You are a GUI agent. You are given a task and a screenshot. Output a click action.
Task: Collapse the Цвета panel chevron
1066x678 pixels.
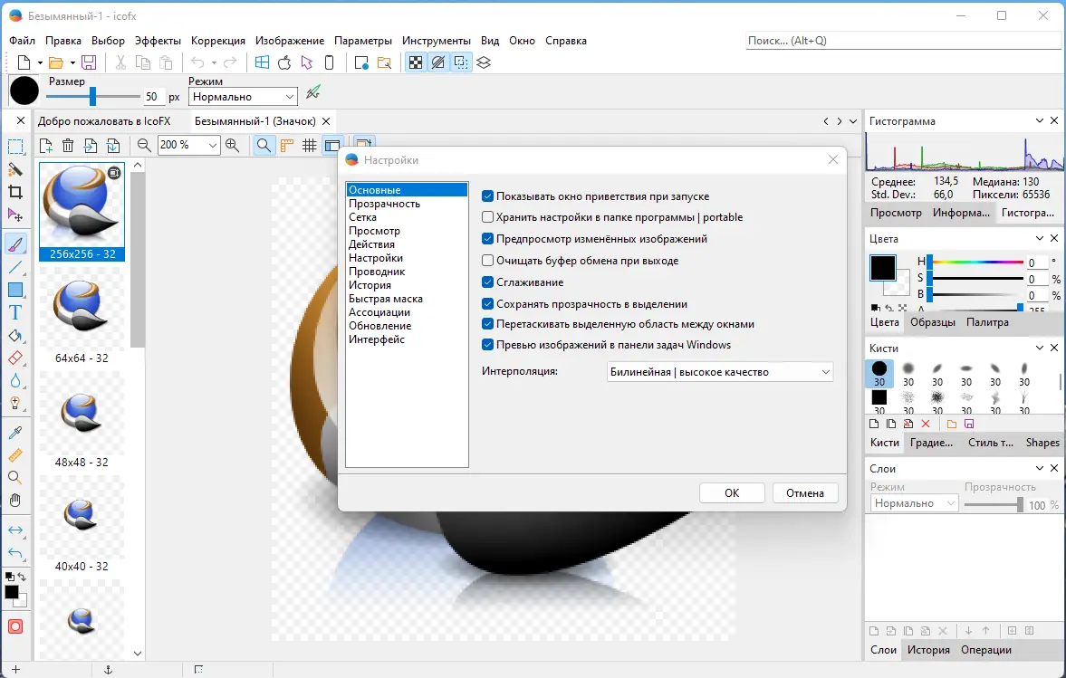click(x=1040, y=238)
